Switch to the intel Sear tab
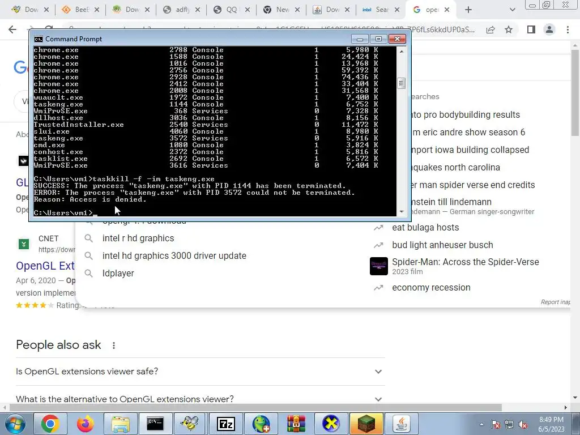This screenshot has width=580, height=435. (380, 10)
